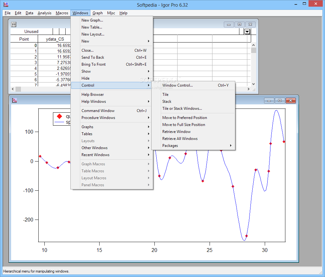Open the Data menu
325x277 pixels.
pos(29,13)
